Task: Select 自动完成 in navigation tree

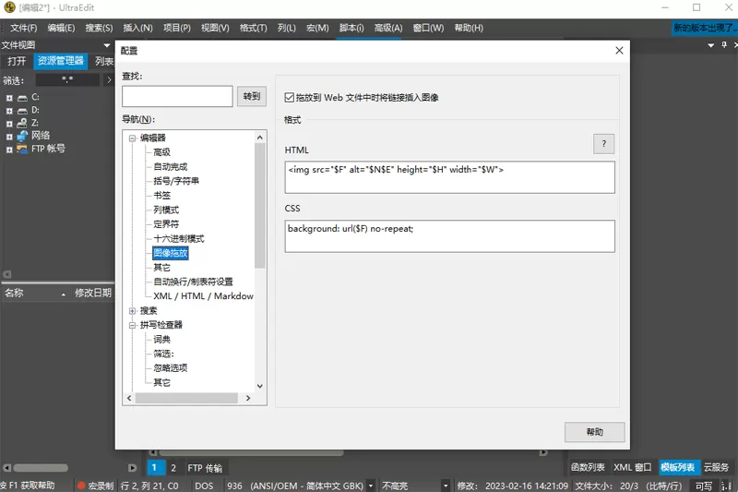Action: pyautogui.click(x=170, y=167)
